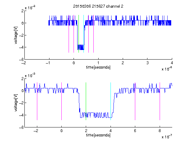Click the green vertical marker in bottom plot

click(x=86, y=101)
